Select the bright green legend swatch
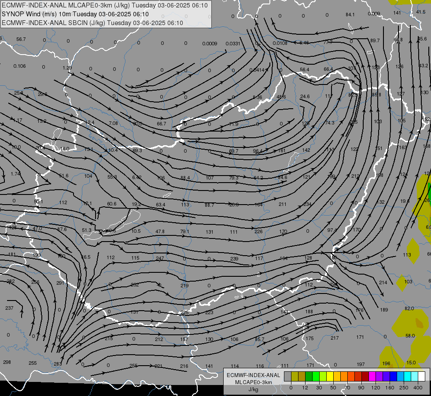The image size is (431, 396). coord(316,376)
